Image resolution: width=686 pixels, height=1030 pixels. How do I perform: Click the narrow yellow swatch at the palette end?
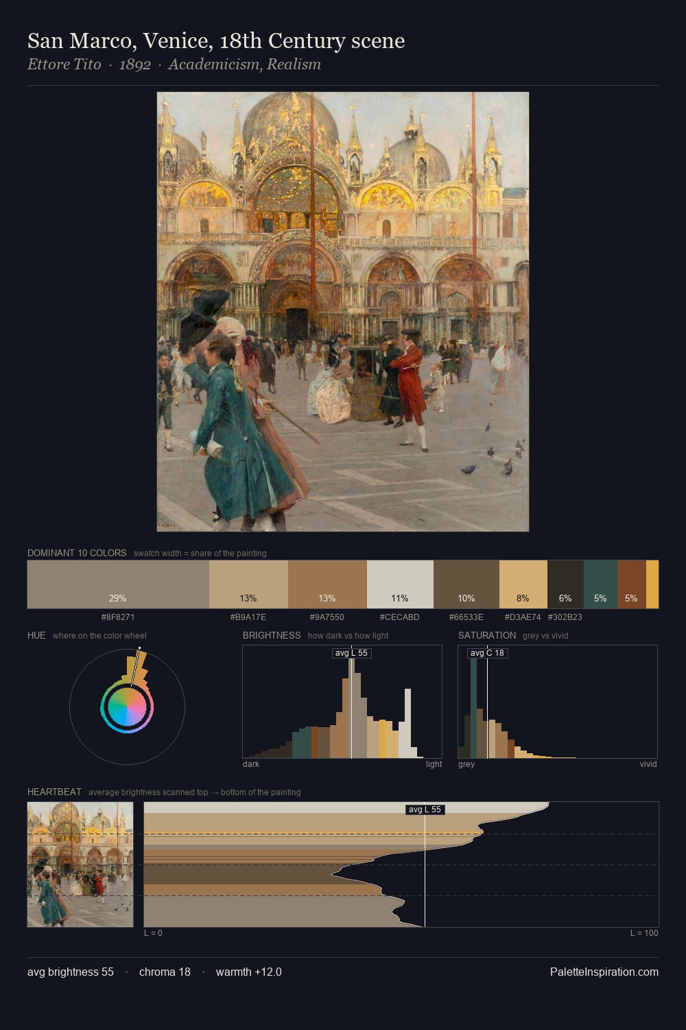click(652, 584)
